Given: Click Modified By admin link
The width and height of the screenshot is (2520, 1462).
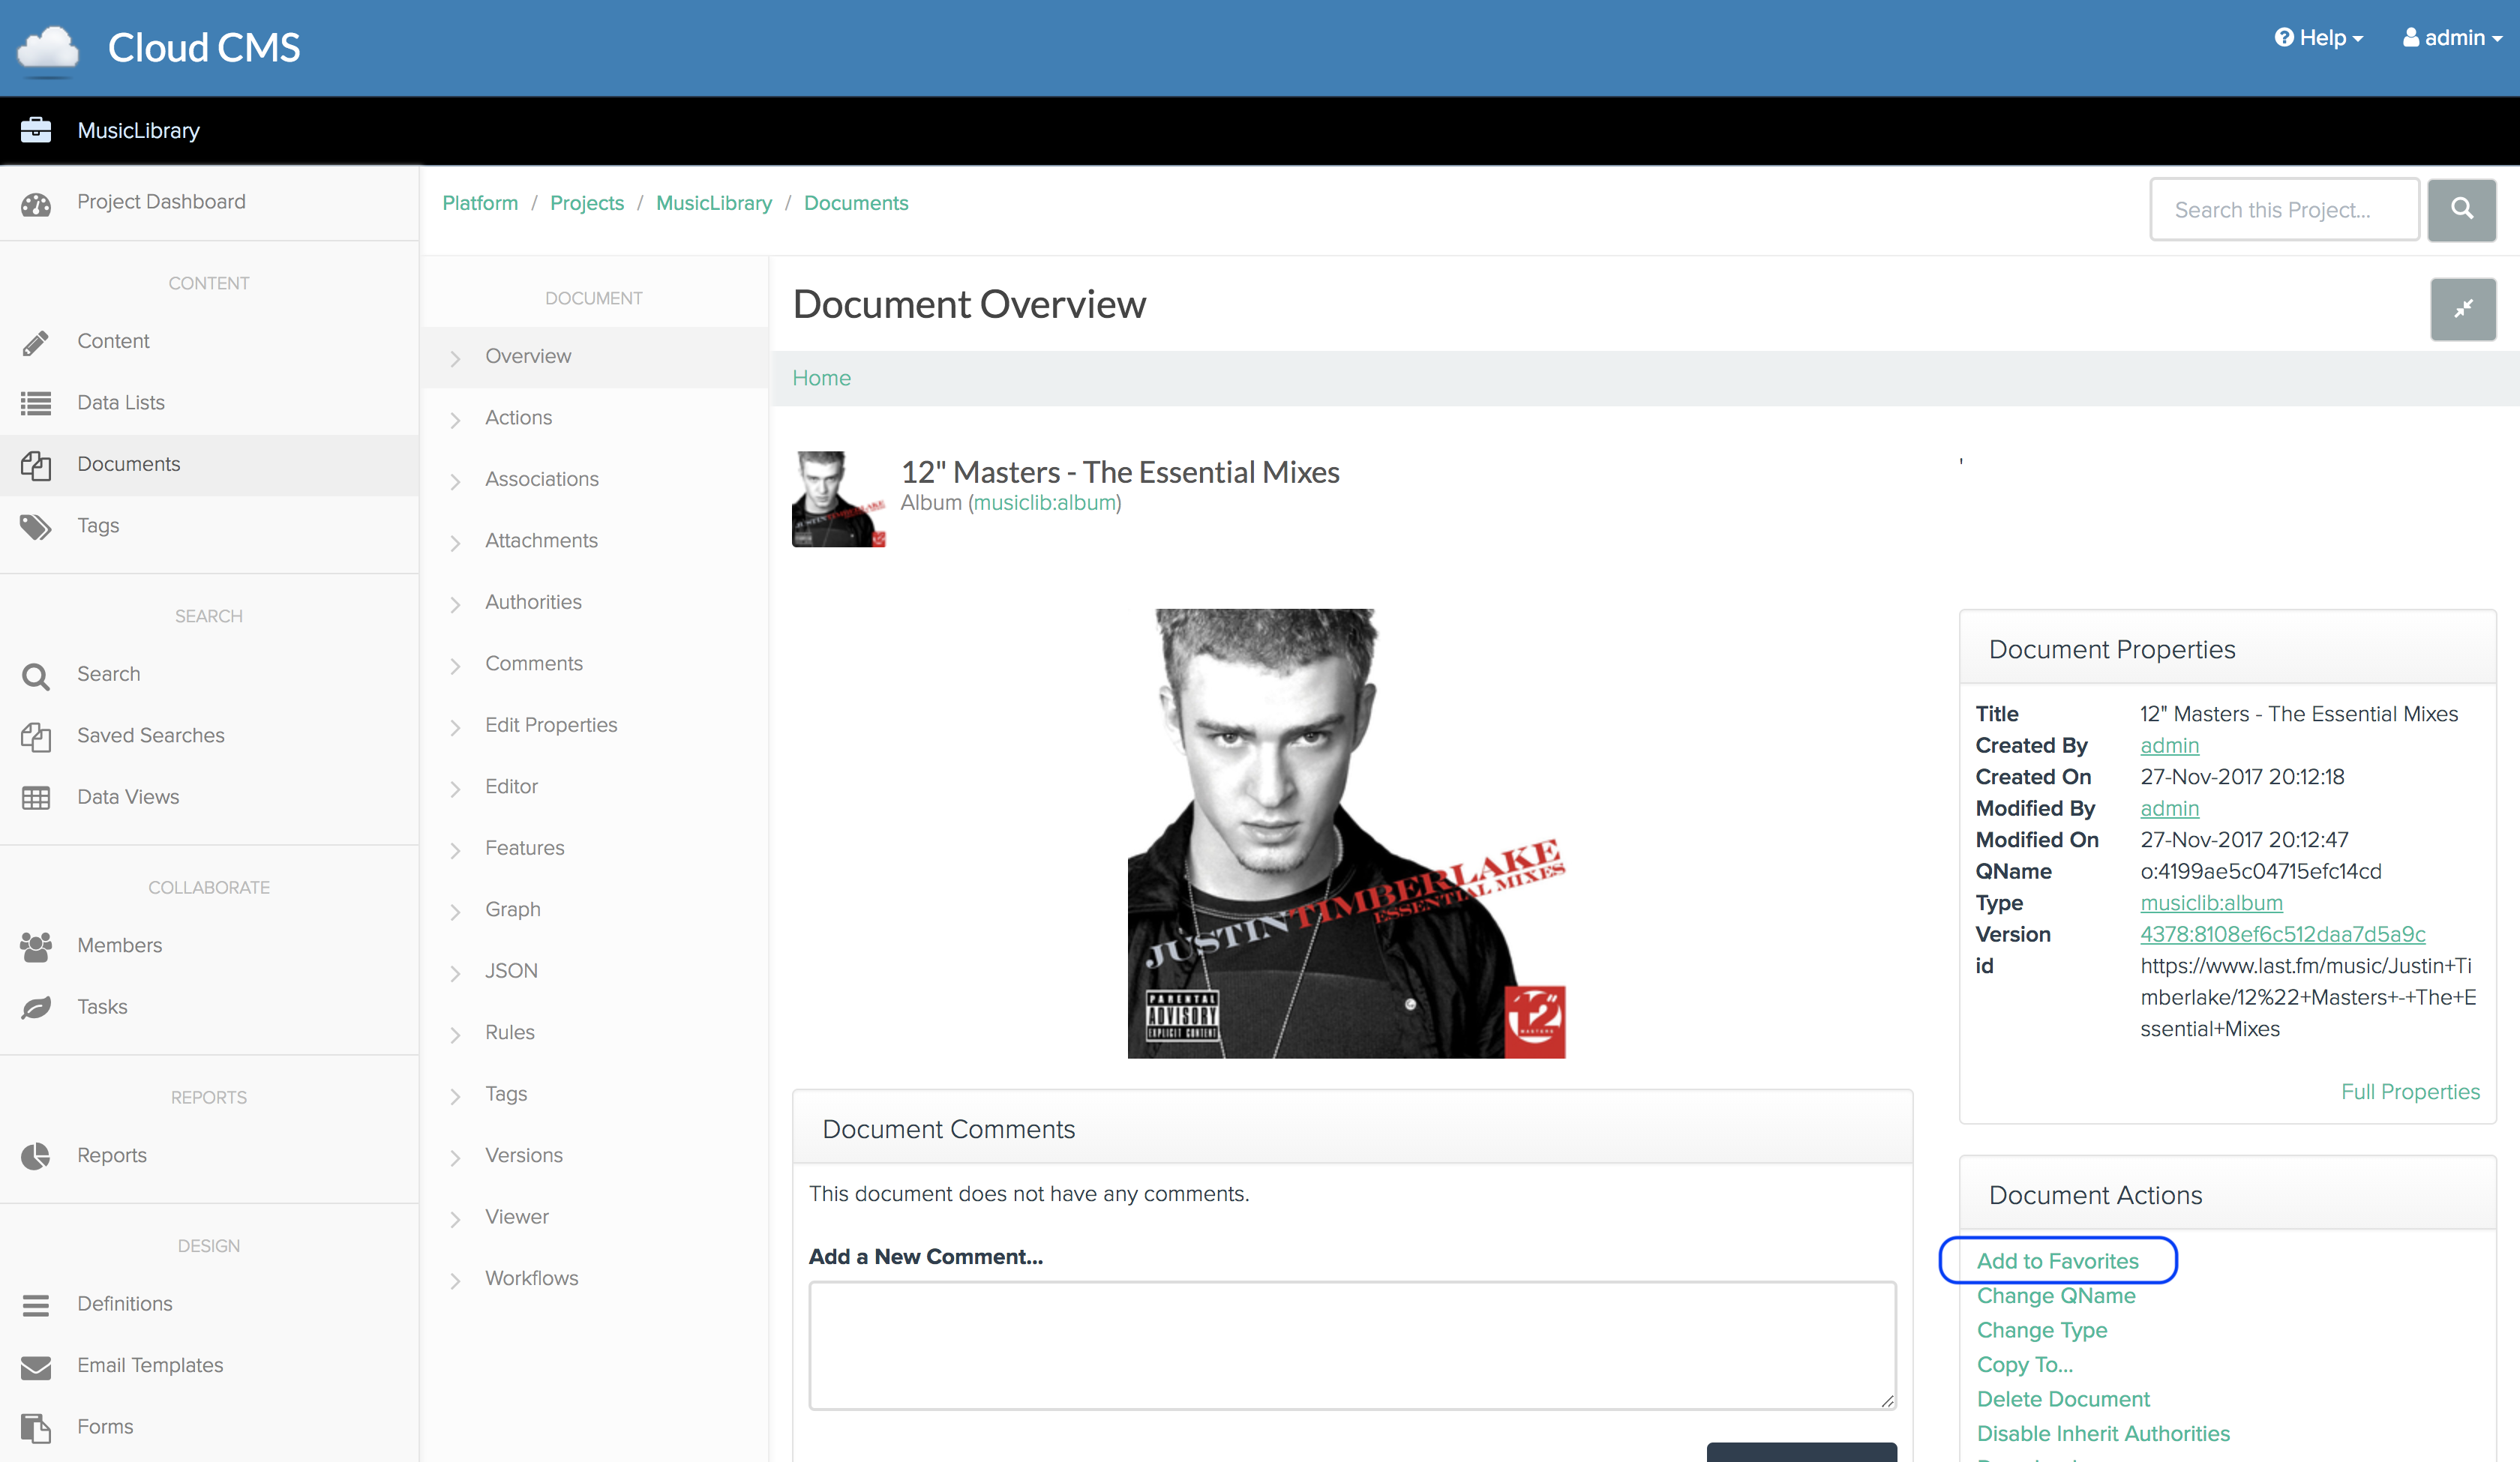Looking at the screenshot, I should [2169, 808].
